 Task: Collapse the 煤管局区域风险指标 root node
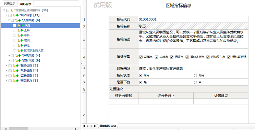[4, 10]
